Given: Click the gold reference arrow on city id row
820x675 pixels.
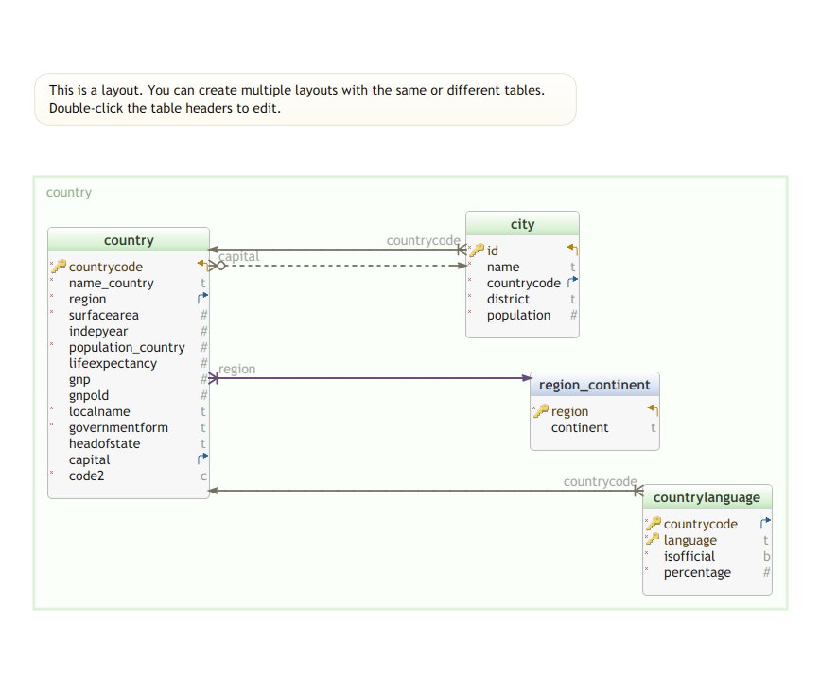Looking at the screenshot, I should tap(572, 250).
